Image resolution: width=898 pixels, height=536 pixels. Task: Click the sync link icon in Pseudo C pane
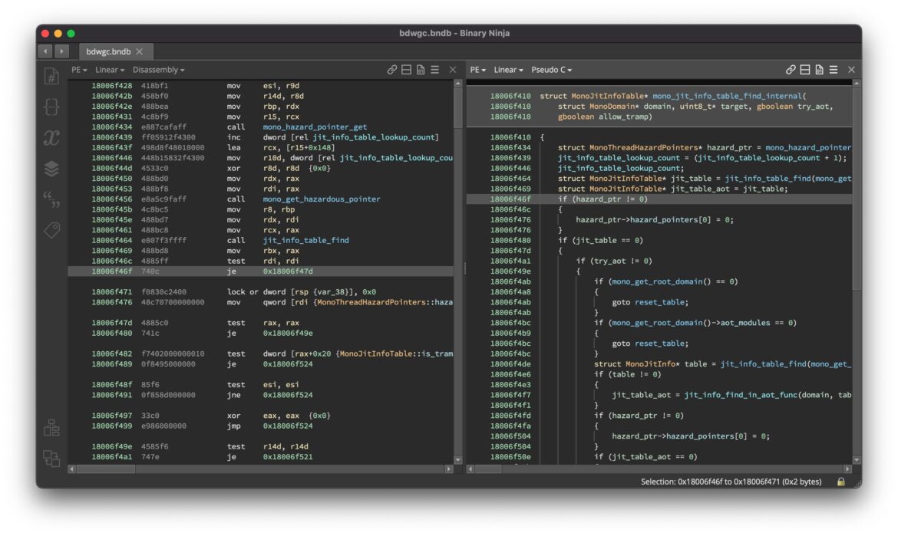pyautogui.click(x=791, y=70)
